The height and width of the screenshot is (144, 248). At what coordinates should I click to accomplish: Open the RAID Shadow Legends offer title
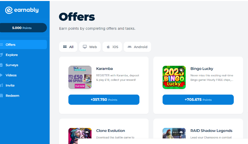click(x=211, y=131)
